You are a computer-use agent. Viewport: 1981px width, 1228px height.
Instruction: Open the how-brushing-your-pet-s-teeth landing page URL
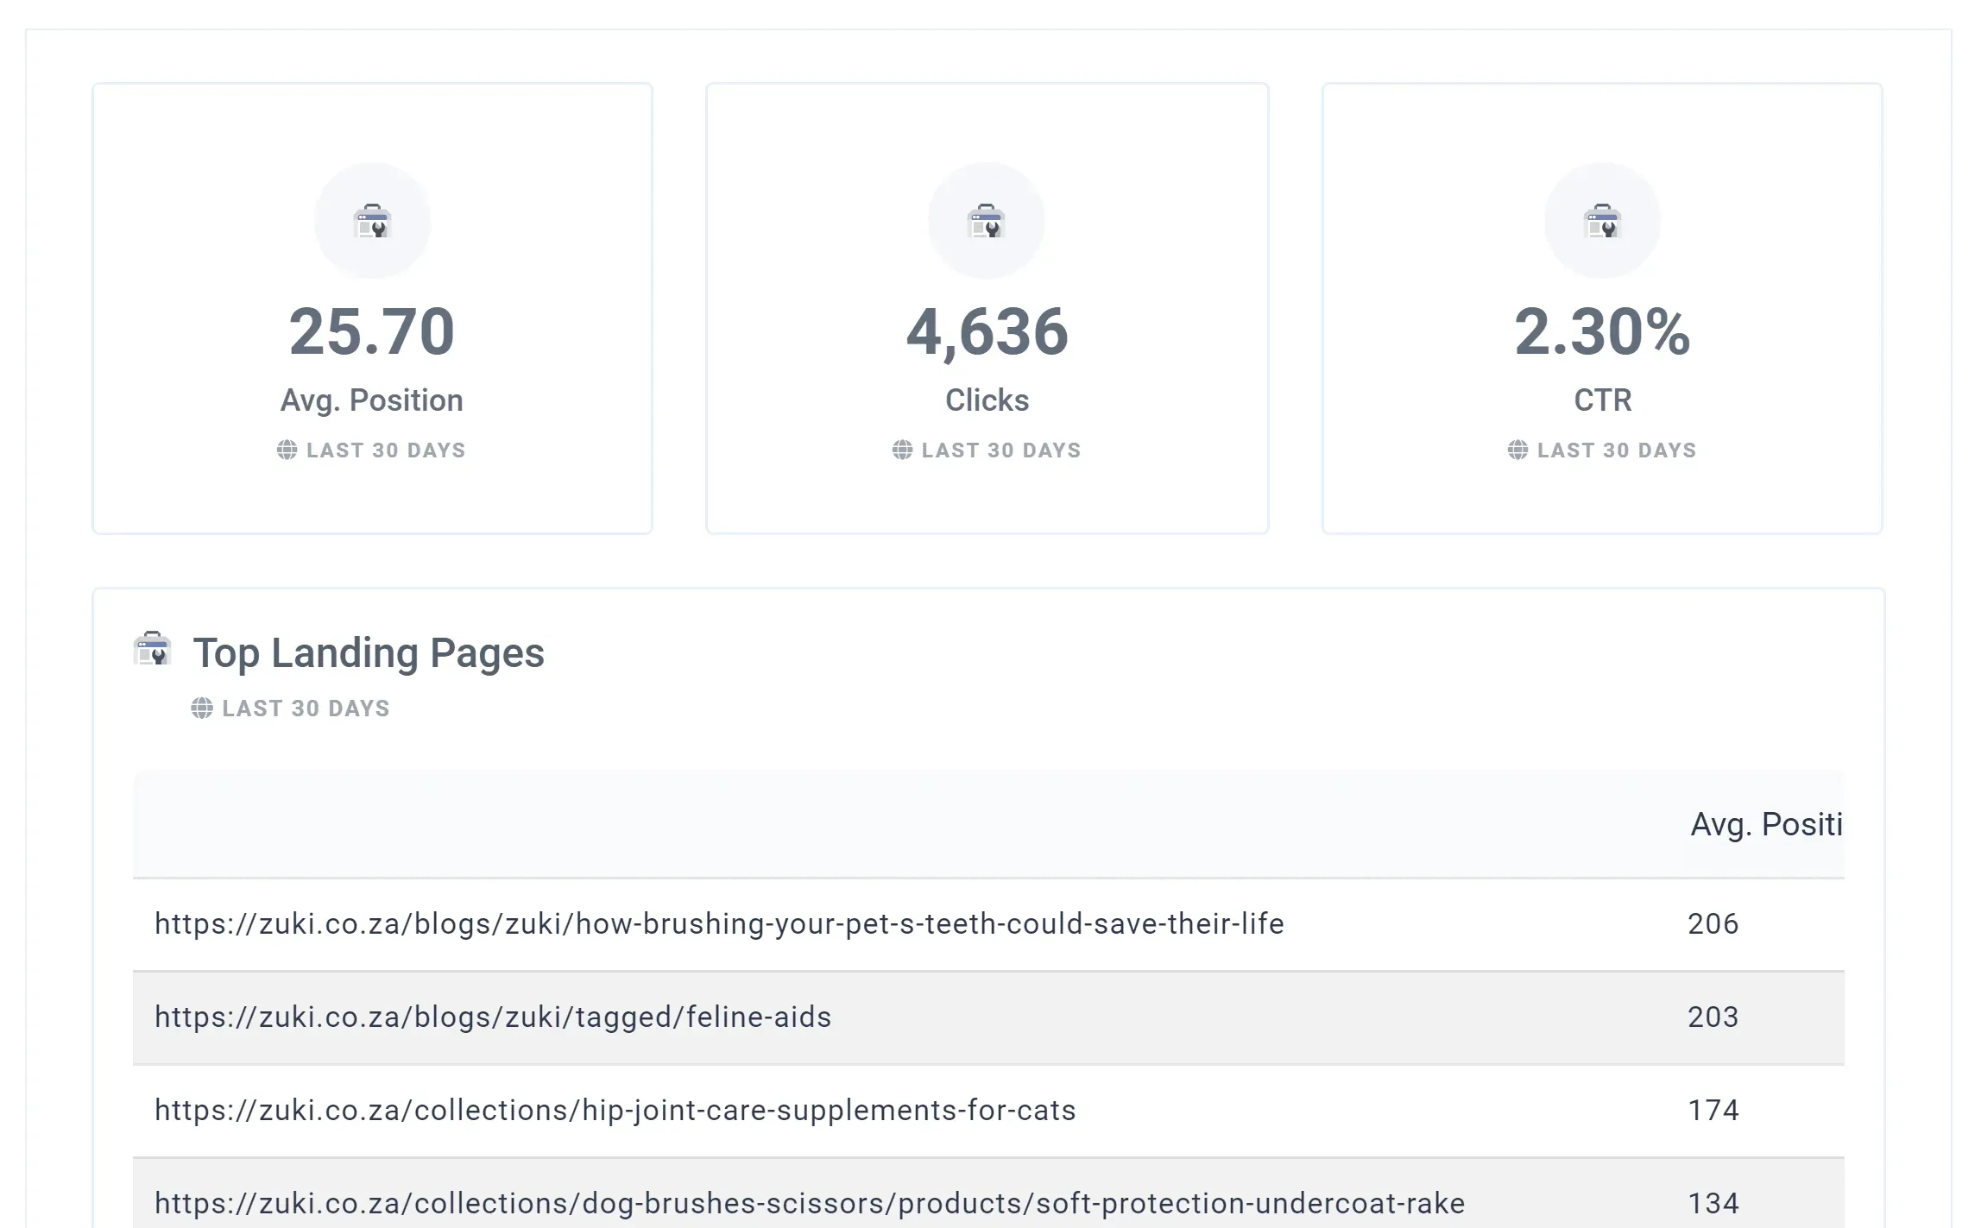719,923
